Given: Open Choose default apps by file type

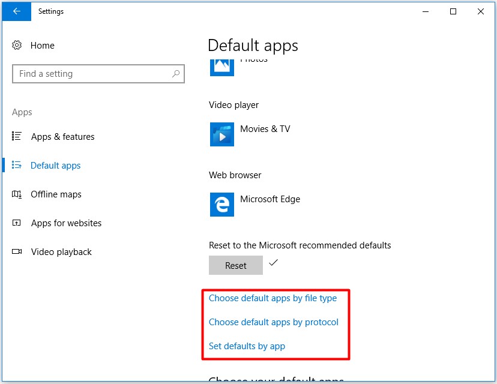Looking at the screenshot, I should click(273, 298).
